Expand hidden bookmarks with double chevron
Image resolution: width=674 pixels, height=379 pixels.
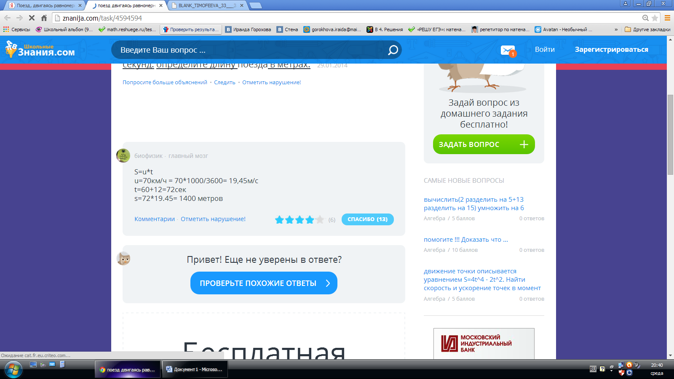616,29
